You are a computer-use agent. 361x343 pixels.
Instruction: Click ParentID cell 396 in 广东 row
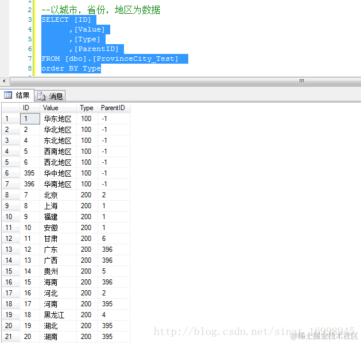pyautogui.click(x=114, y=250)
